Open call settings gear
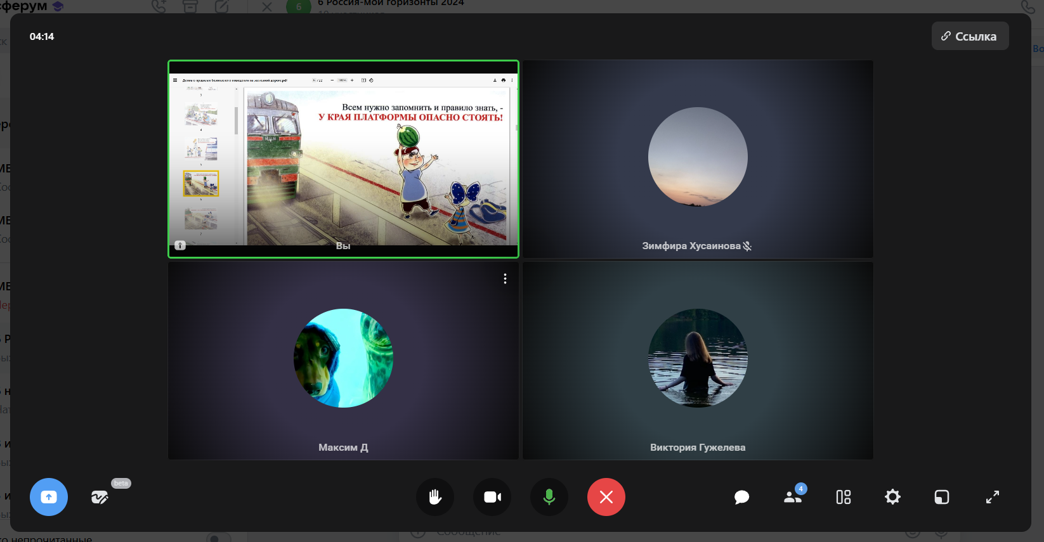This screenshot has height=542, width=1044. [892, 497]
